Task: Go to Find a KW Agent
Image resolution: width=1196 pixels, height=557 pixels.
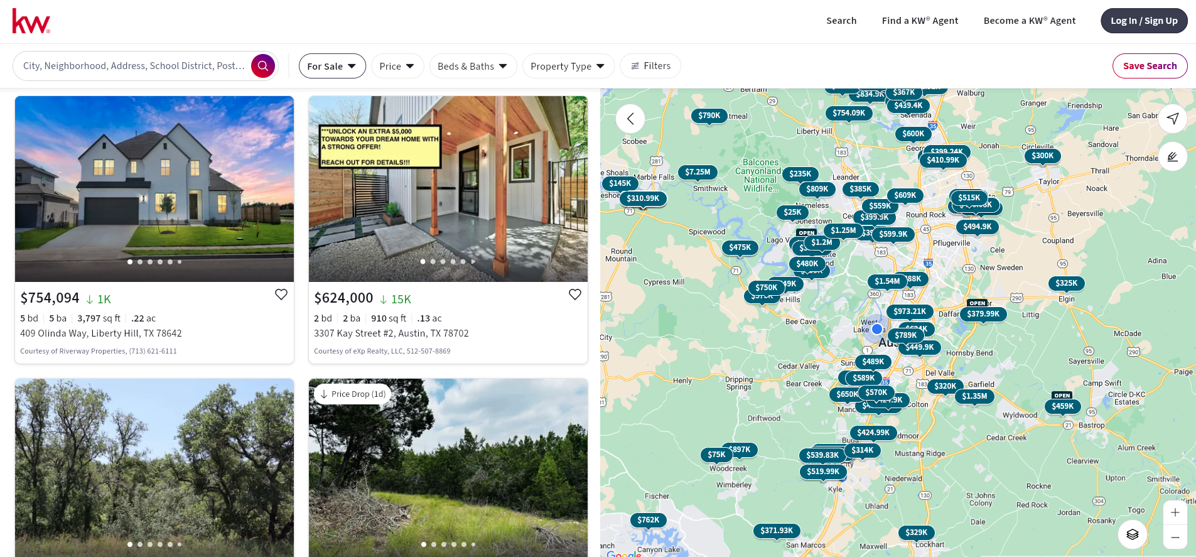Action: click(x=920, y=21)
